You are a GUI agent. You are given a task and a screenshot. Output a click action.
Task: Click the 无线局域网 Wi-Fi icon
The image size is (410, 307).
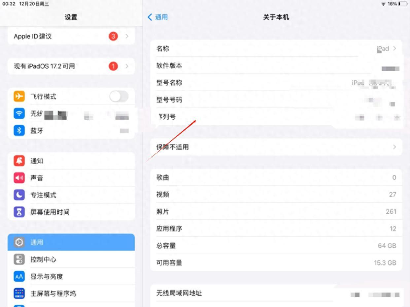(x=19, y=113)
